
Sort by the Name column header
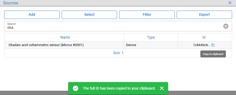65,37
